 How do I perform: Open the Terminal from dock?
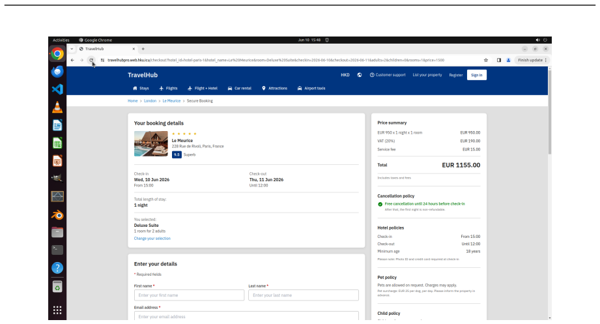(x=57, y=250)
